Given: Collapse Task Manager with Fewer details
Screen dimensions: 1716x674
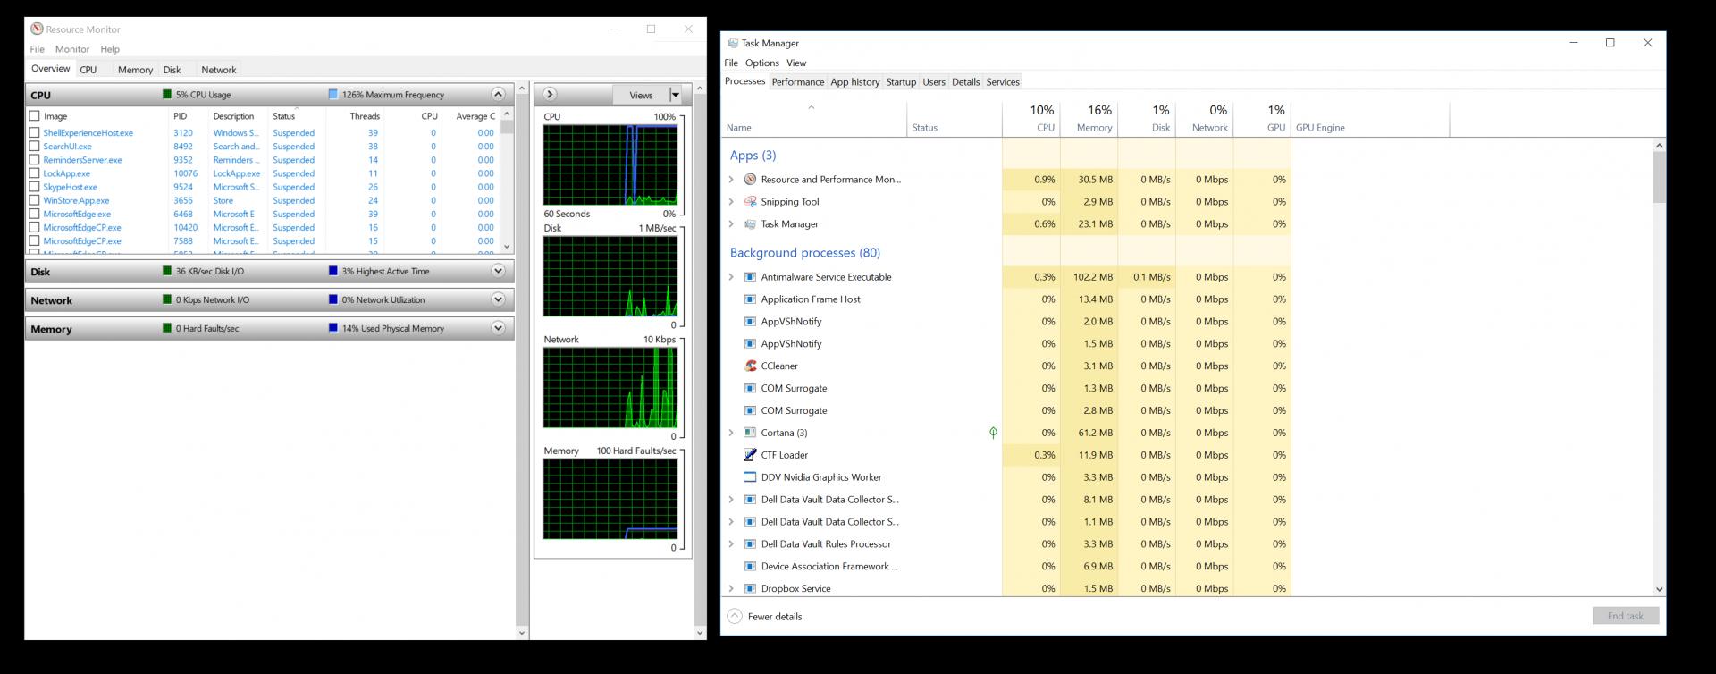Looking at the screenshot, I should [765, 616].
